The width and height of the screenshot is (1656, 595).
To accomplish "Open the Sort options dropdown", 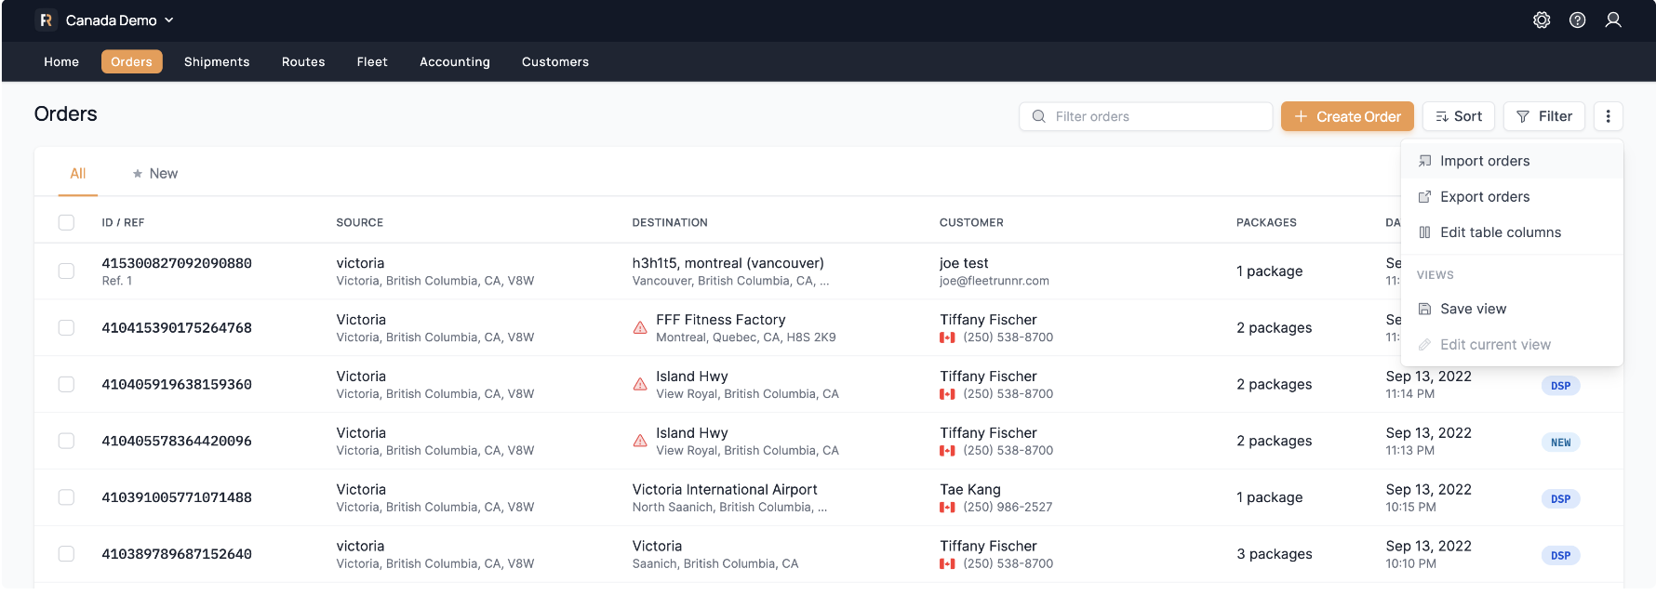I will [1458, 116].
